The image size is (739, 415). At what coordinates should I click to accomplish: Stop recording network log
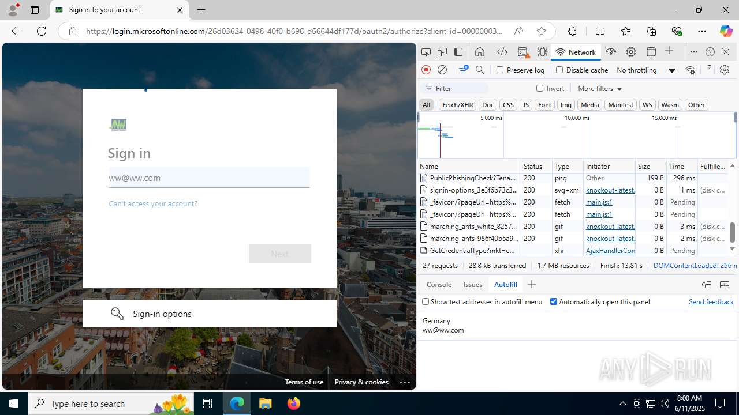426,70
